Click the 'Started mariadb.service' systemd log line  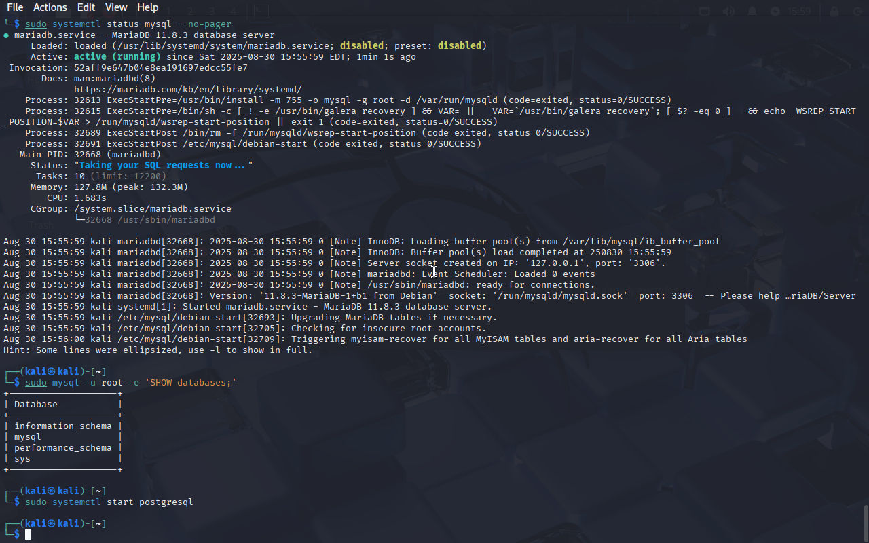tap(248, 307)
